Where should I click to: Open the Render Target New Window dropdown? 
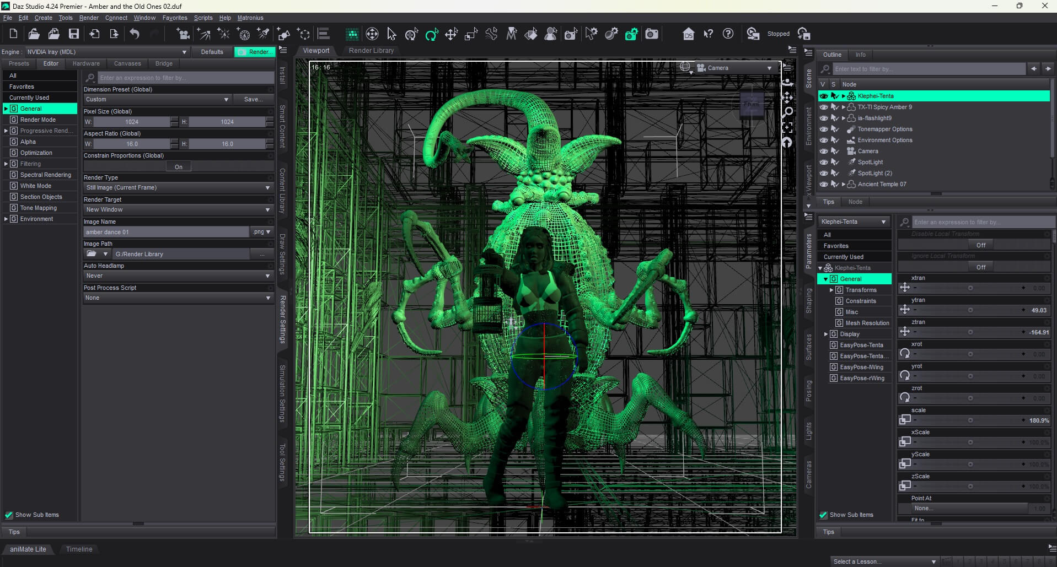tap(178, 210)
